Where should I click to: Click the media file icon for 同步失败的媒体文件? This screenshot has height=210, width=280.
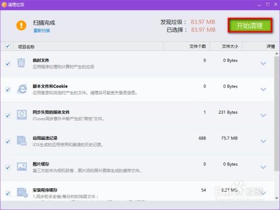[22, 115]
